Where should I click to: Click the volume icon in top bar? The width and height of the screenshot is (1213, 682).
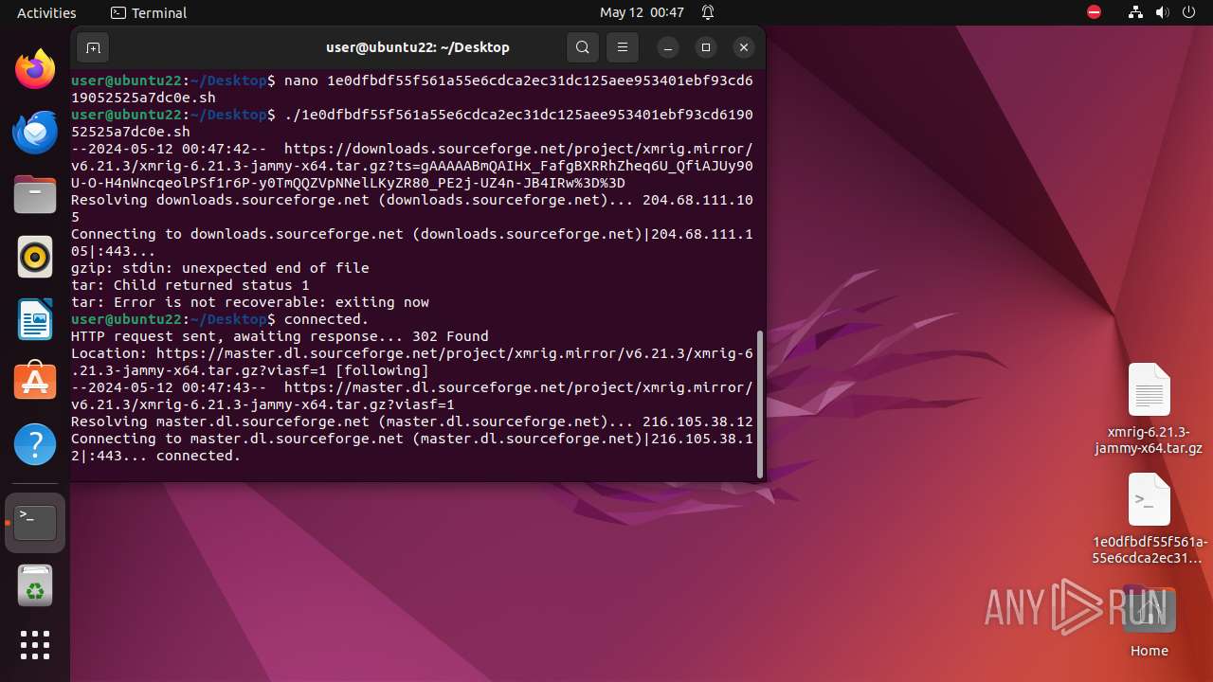tap(1162, 12)
